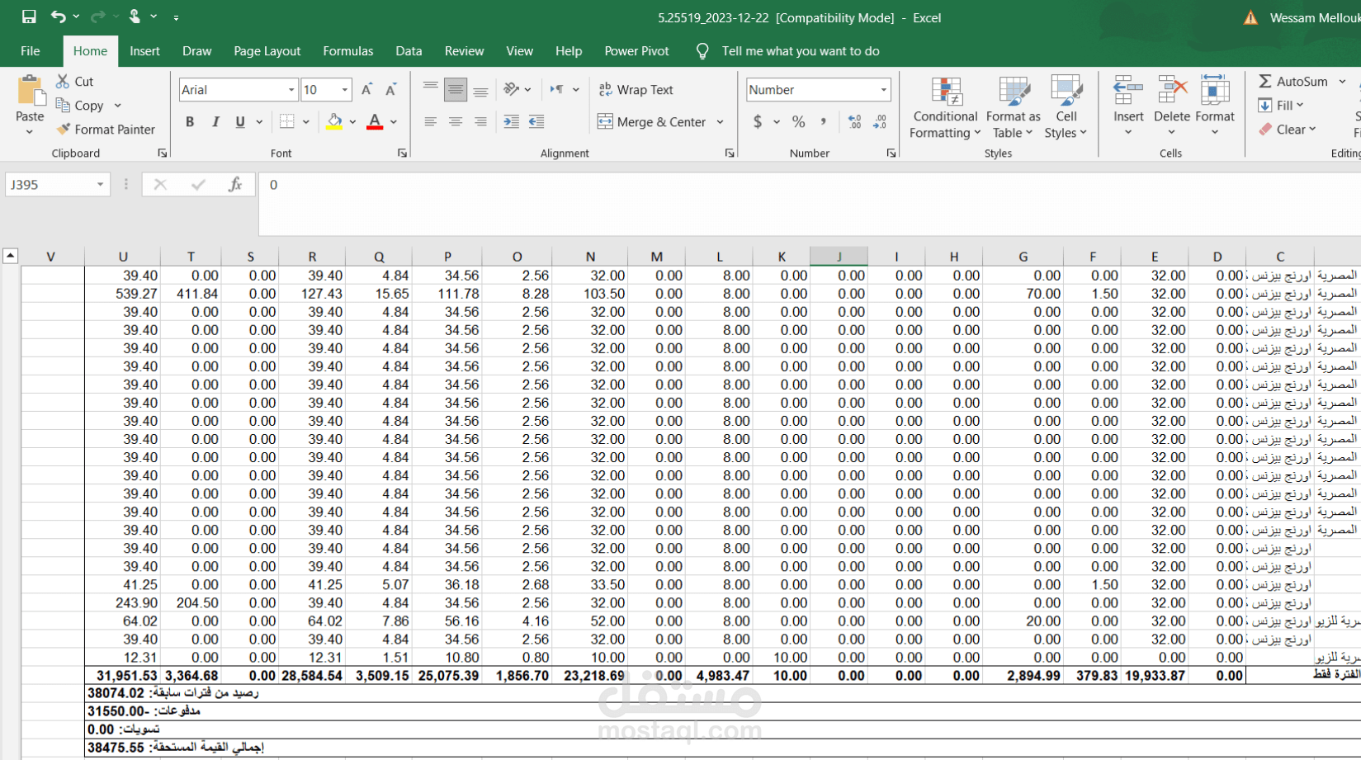Open the Format as Table gallery
The width and height of the screenshot is (1361, 760).
(x=1013, y=107)
